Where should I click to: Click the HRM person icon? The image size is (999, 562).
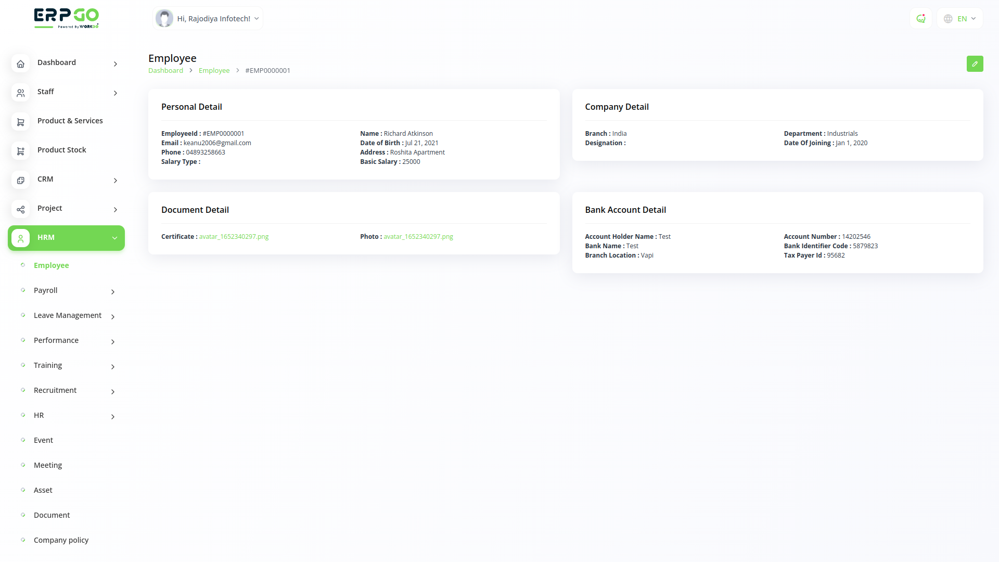pyautogui.click(x=20, y=238)
